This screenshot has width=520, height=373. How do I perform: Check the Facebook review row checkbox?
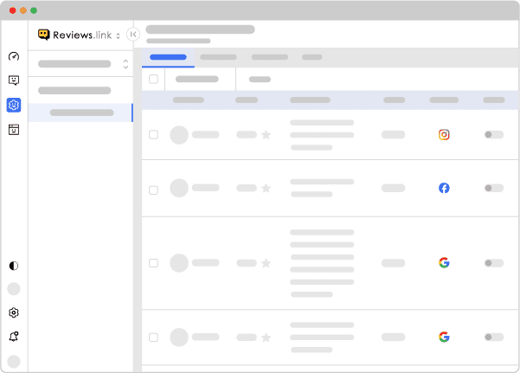point(153,190)
